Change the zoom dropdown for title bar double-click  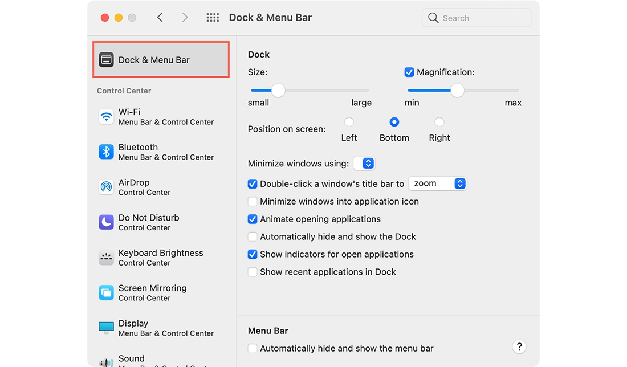point(437,183)
